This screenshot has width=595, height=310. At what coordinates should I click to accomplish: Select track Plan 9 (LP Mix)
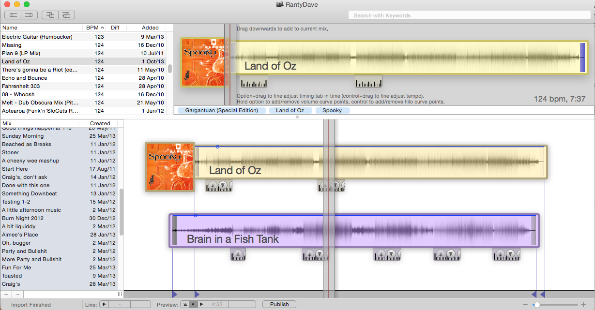pos(83,53)
